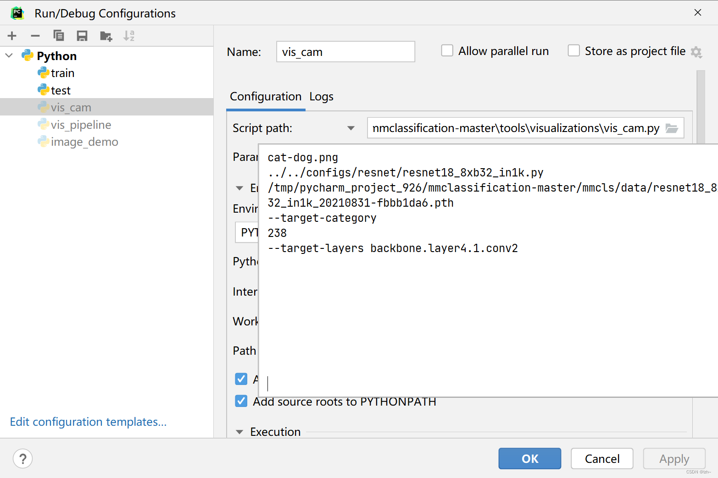718x478 pixels.
Task: Enable Store as project file checkbox
Action: point(573,50)
